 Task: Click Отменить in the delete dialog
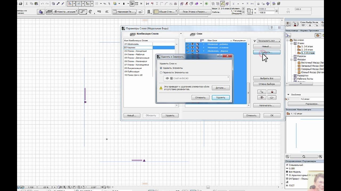pyautogui.click(x=200, y=98)
